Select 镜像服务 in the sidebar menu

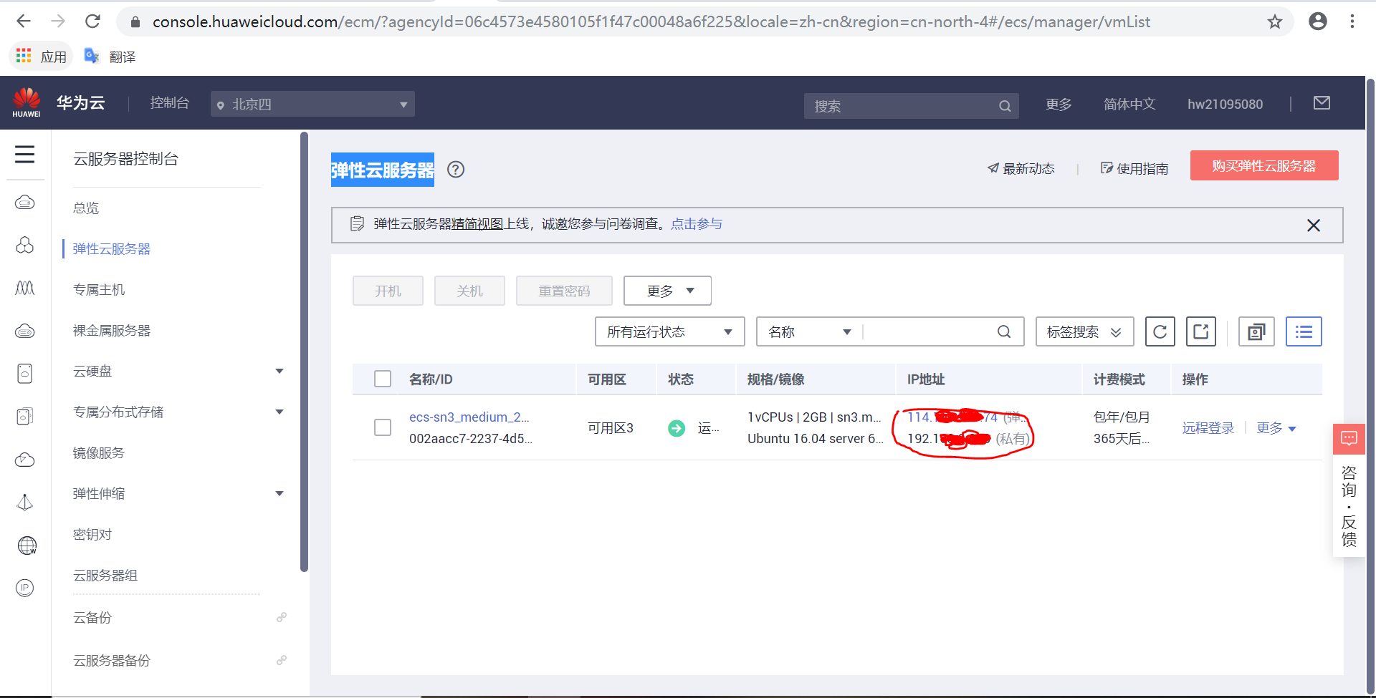click(99, 452)
